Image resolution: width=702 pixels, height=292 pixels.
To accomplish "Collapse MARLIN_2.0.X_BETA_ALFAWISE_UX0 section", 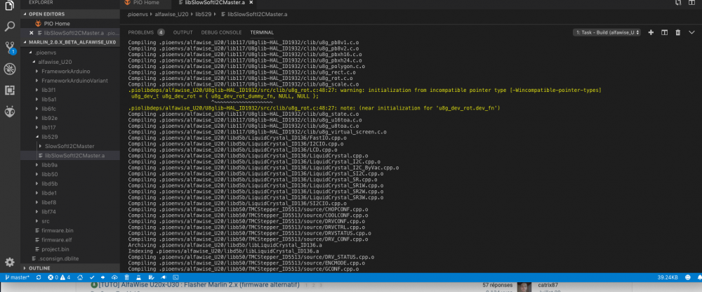I will click(70, 43).
